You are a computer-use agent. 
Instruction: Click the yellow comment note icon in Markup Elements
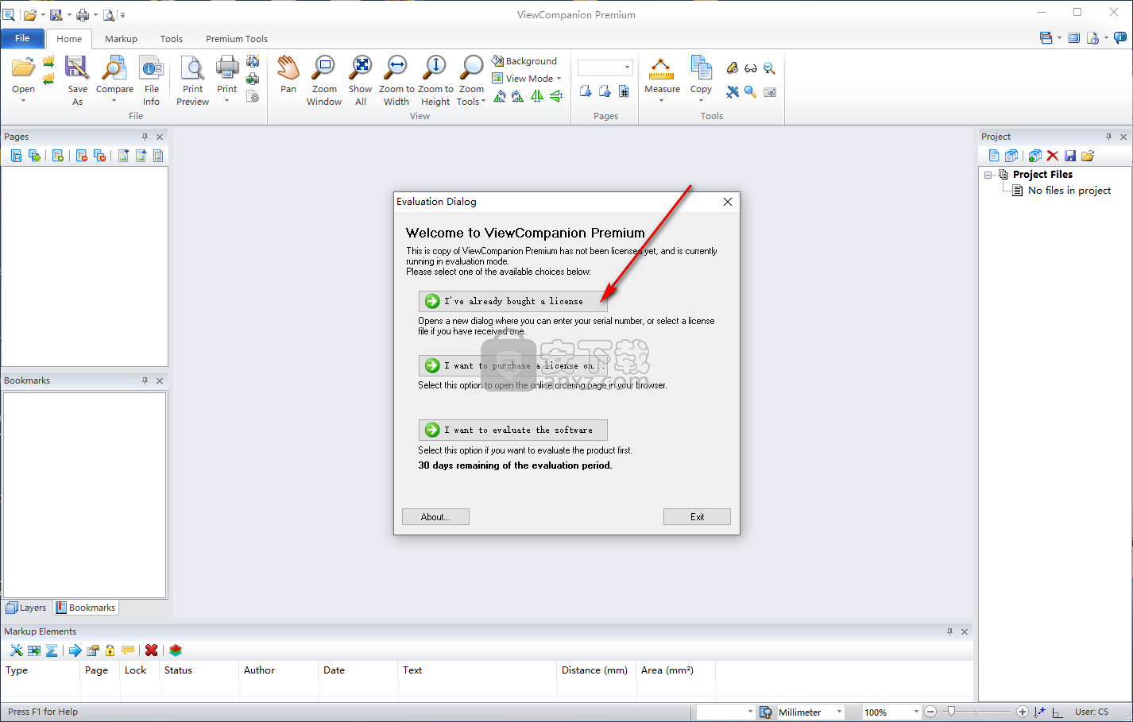(x=128, y=651)
